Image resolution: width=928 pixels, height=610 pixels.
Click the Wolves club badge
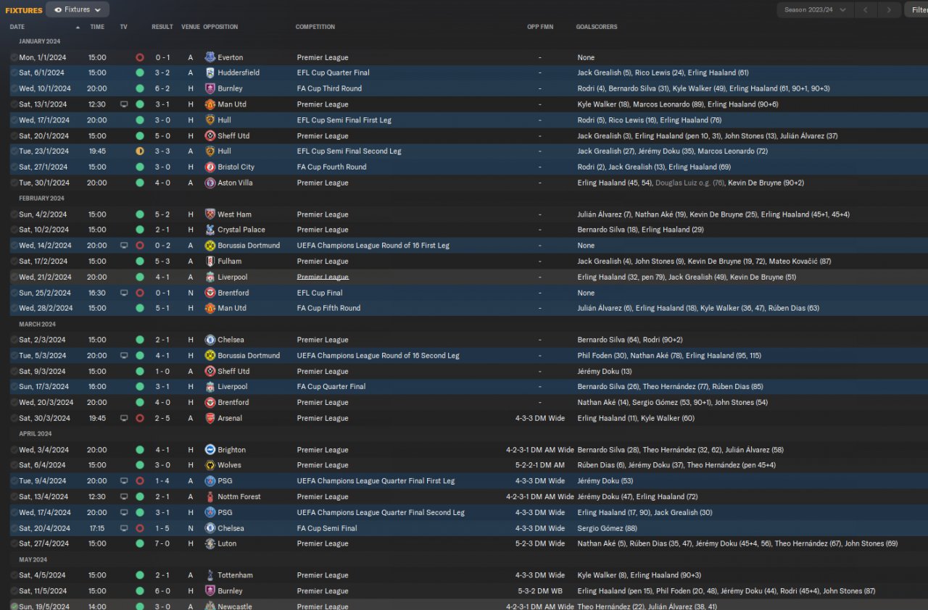[x=210, y=465]
